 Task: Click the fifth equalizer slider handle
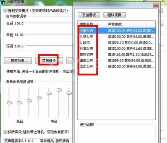(49, 93)
